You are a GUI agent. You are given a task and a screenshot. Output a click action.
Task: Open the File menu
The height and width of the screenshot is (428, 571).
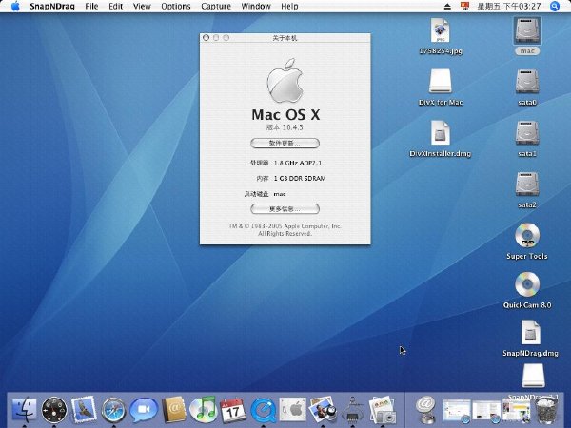tap(91, 7)
